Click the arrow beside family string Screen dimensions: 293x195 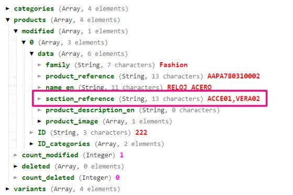point(39,65)
